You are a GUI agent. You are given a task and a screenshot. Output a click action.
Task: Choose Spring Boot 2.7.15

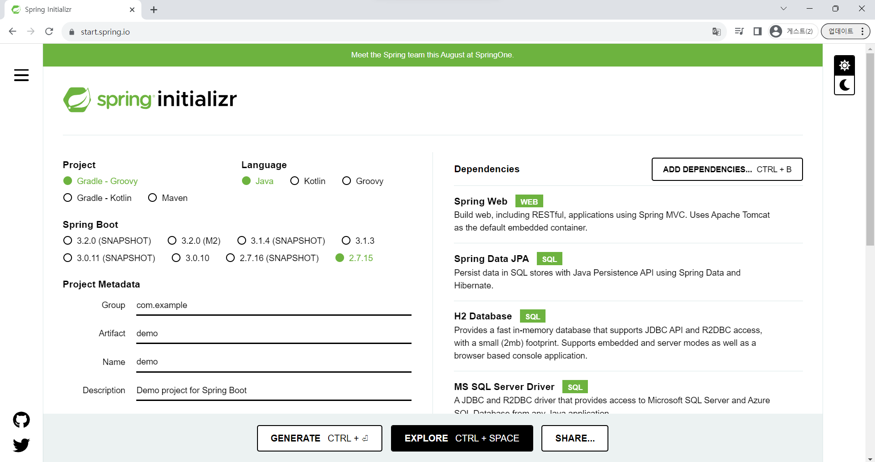click(354, 258)
